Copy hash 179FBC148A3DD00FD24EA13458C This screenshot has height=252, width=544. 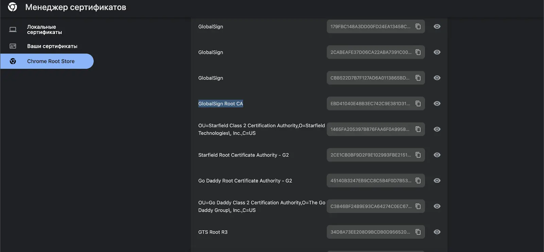coord(418,27)
